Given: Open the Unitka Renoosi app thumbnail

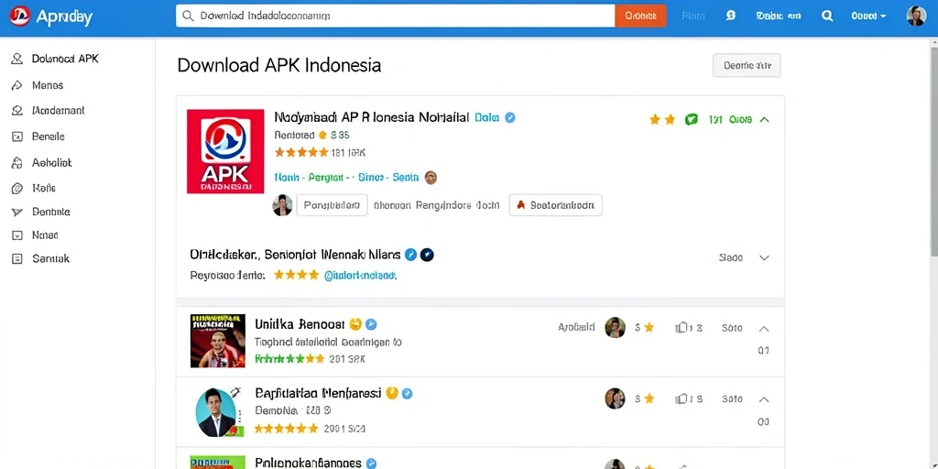Looking at the screenshot, I should (x=218, y=341).
